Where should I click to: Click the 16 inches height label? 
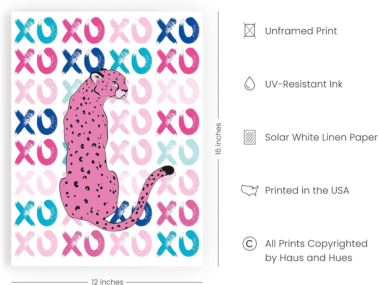click(x=218, y=139)
